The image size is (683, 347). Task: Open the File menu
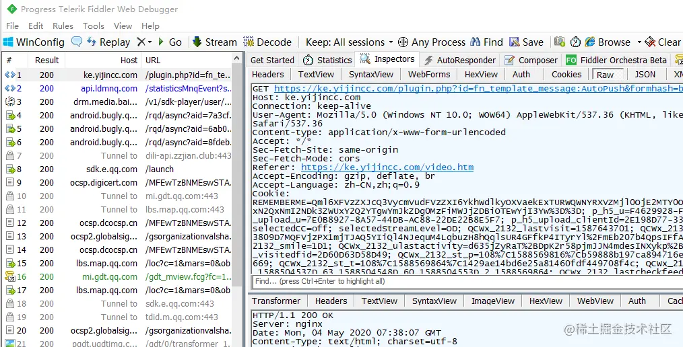pyautogui.click(x=12, y=26)
